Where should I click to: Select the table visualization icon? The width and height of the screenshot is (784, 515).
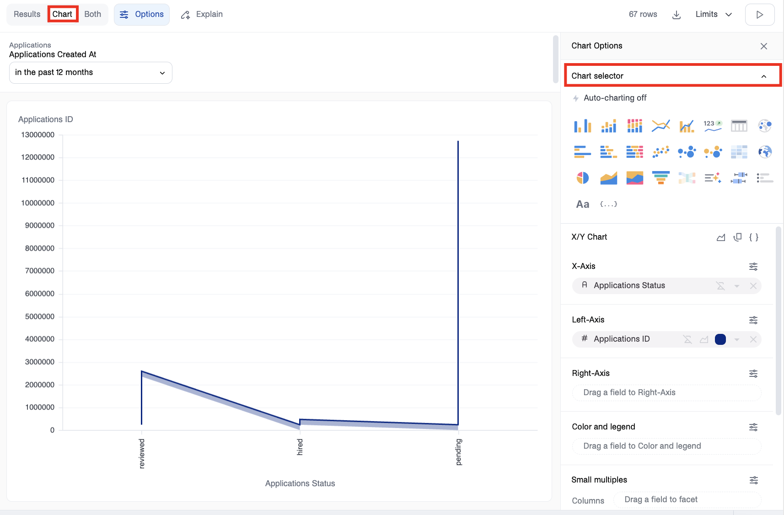click(x=739, y=126)
